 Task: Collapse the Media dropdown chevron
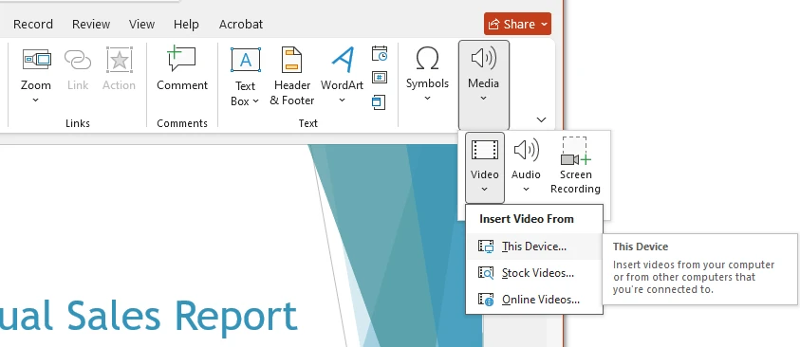pyautogui.click(x=483, y=98)
